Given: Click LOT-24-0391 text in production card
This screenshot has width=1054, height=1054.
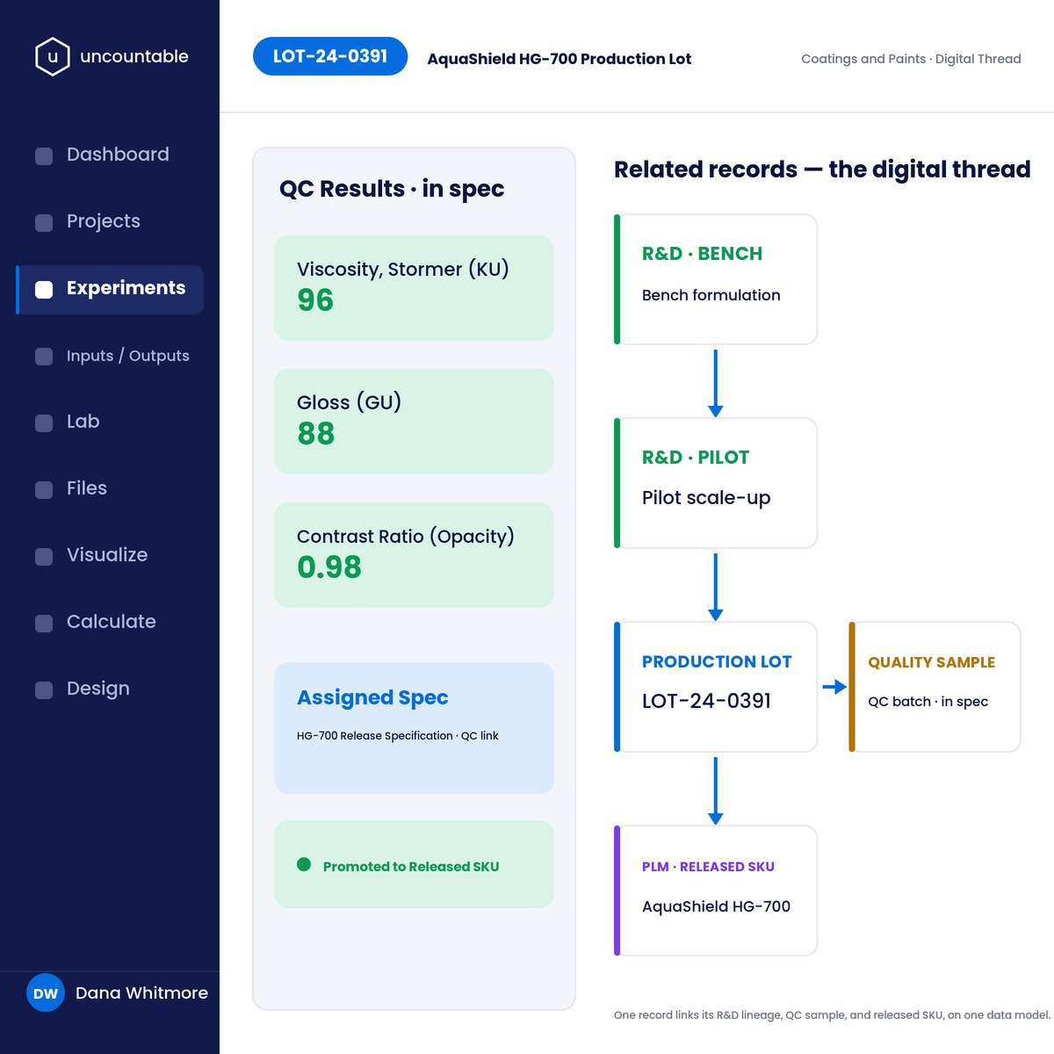Looking at the screenshot, I should tap(707, 701).
